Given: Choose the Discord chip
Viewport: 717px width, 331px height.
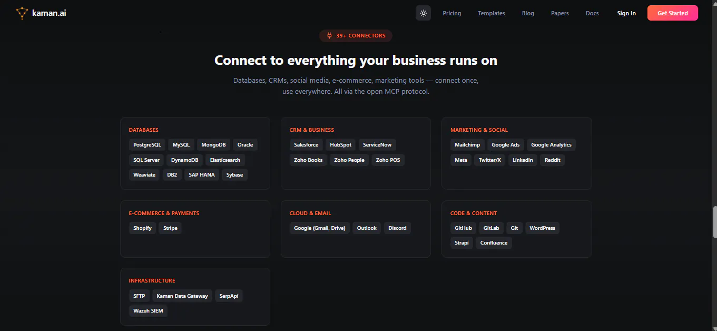Looking at the screenshot, I should click(x=397, y=228).
